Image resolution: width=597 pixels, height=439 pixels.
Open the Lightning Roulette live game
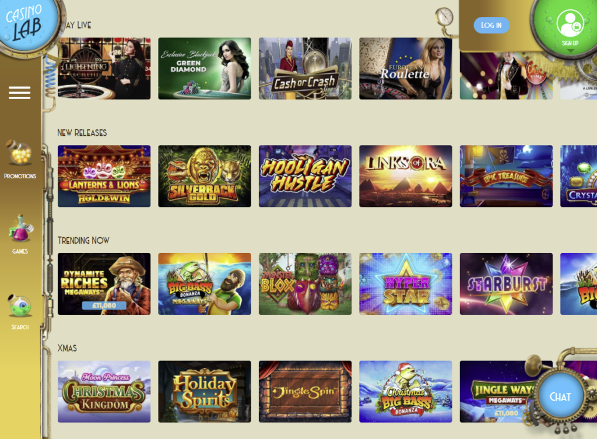[104, 69]
